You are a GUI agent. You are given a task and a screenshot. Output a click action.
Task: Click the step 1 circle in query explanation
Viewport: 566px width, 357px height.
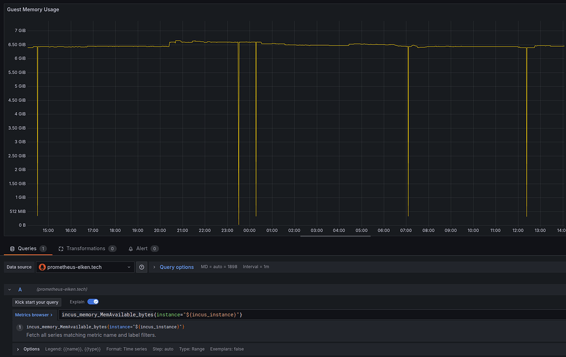click(x=19, y=327)
